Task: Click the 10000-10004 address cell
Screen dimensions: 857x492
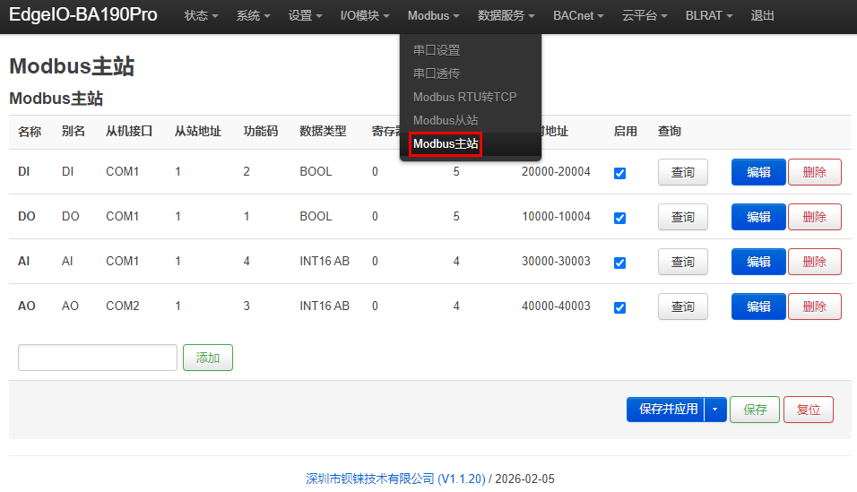Action: pyautogui.click(x=556, y=217)
